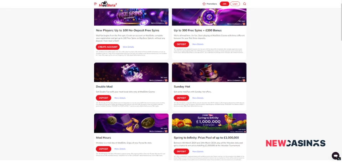Open the Promotions menu item
342x163 pixels.
coord(210,4)
